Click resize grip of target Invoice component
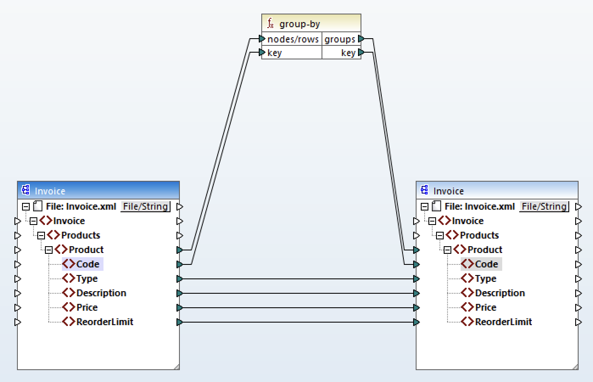Image resolution: width=593 pixels, height=382 pixels. [575, 367]
